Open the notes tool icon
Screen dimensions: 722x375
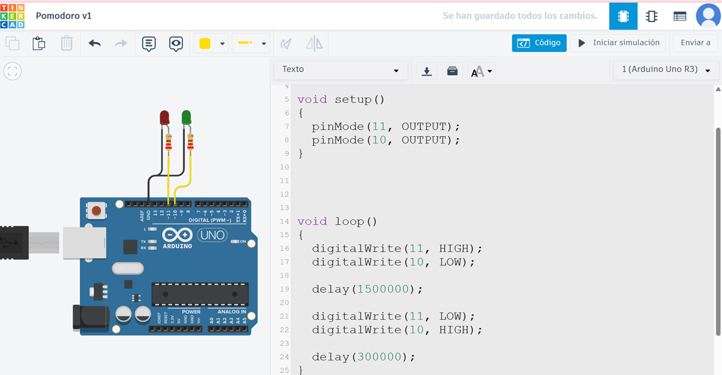click(149, 43)
